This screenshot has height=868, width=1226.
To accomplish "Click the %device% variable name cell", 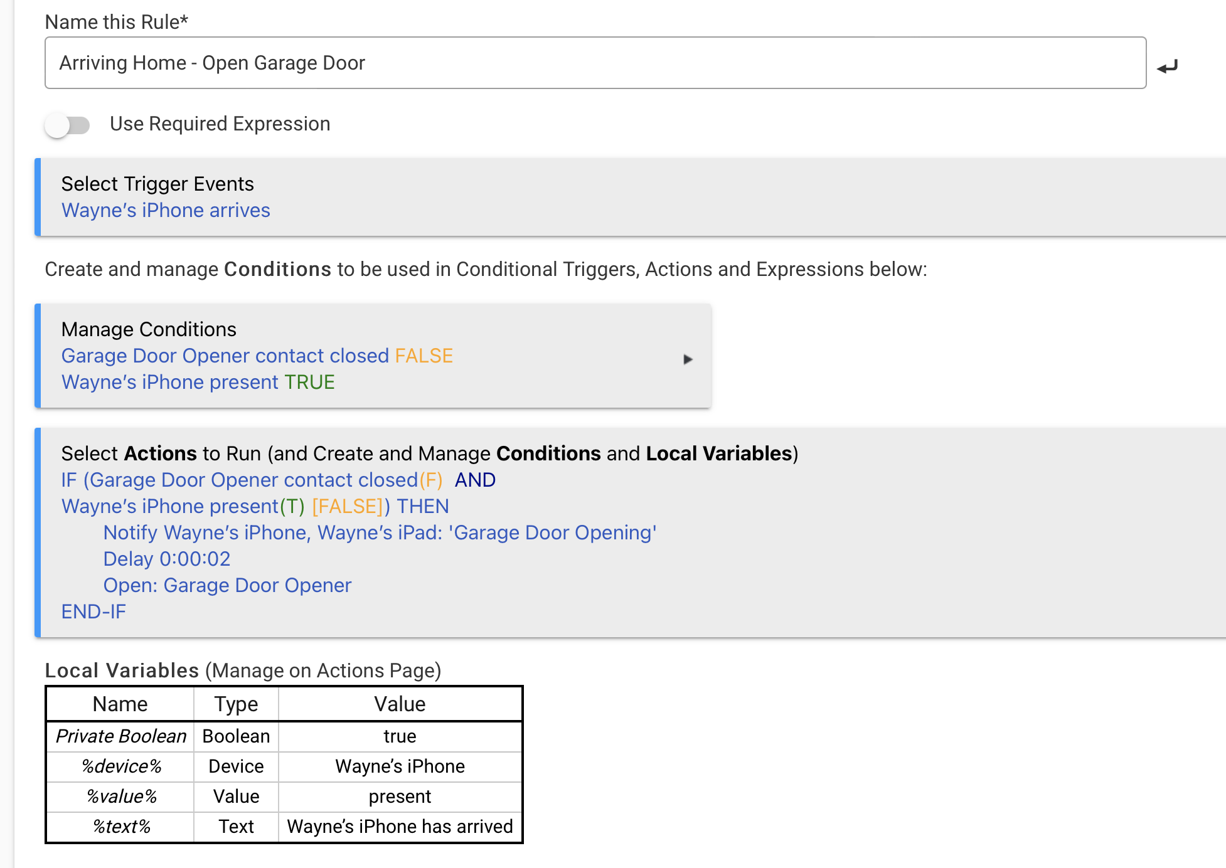I will point(121,766).
